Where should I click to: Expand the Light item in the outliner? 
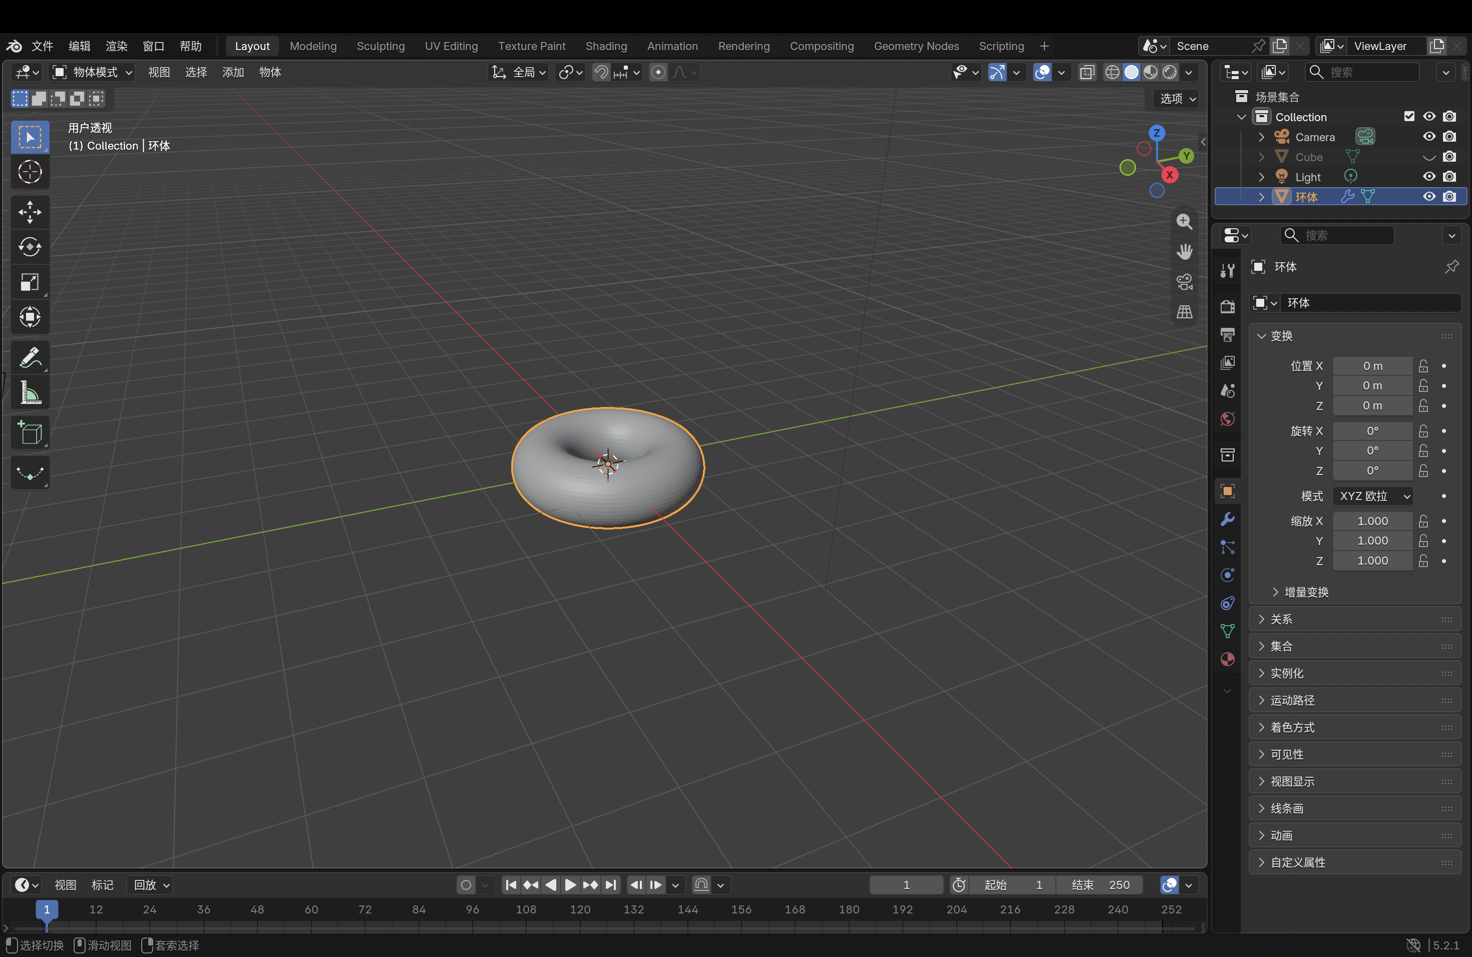(x=1262, y=177)
